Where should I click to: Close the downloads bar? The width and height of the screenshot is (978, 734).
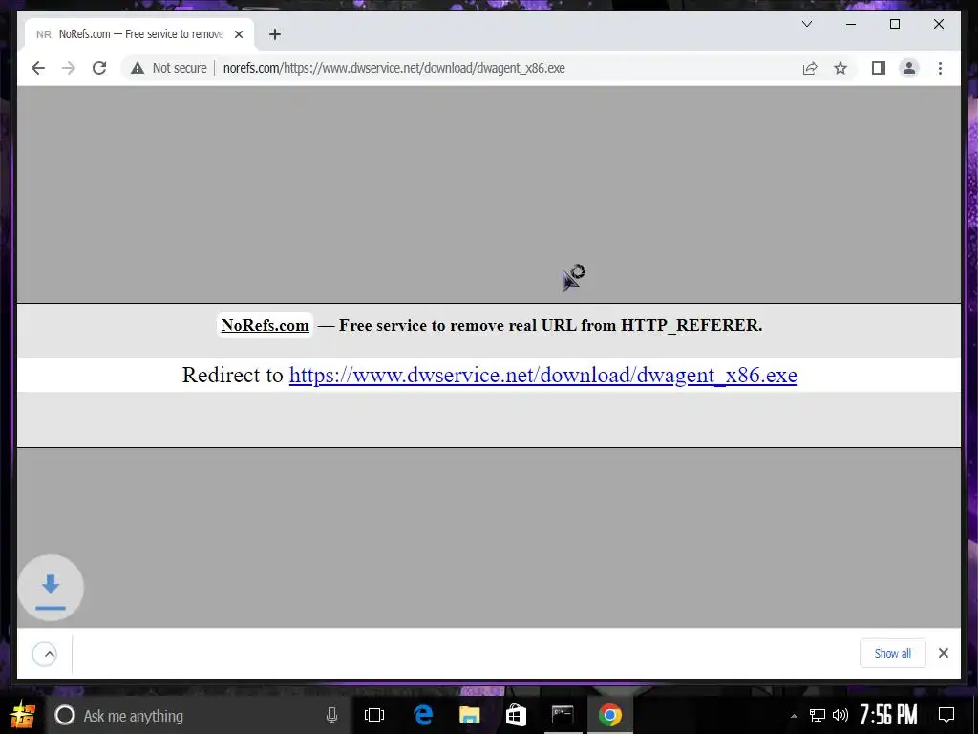(943, 653)
